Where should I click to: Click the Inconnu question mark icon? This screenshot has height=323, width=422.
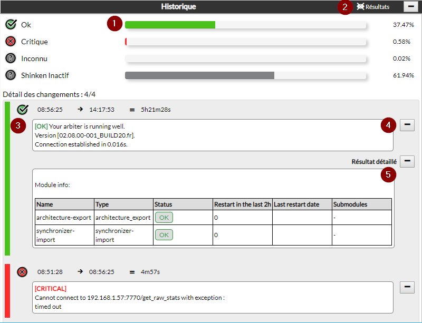tap(11, 58)
